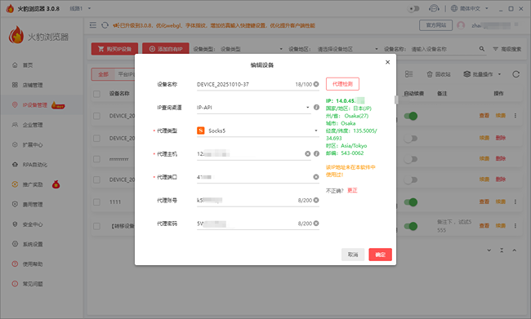Toggle auto-renew switch in first device row
Image resolution: width=531 pixels, height=319 pixels.
coord(410,116)
